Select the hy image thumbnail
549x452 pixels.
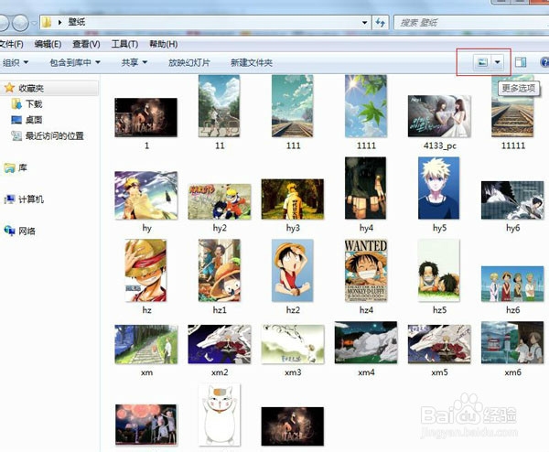pos(146,196)
